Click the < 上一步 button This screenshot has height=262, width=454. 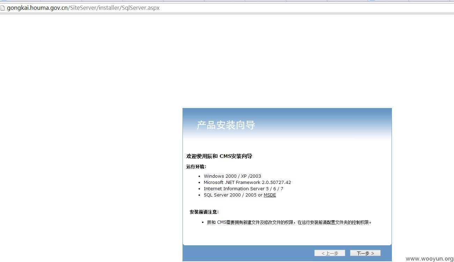(329, 253)
